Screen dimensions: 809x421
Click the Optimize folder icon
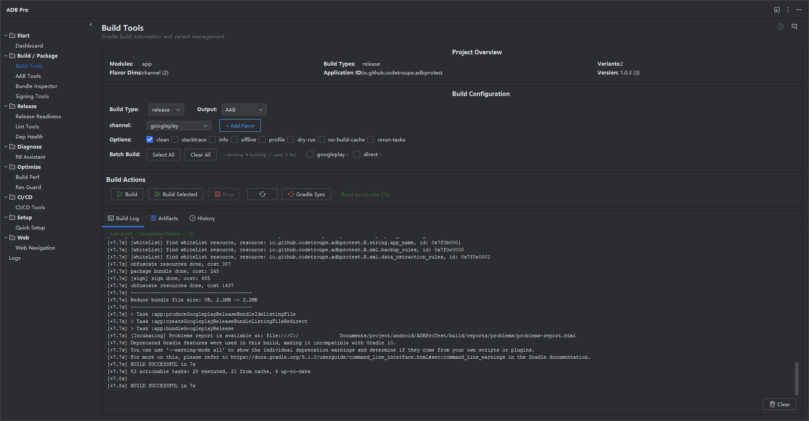click(x=12, y=167)
